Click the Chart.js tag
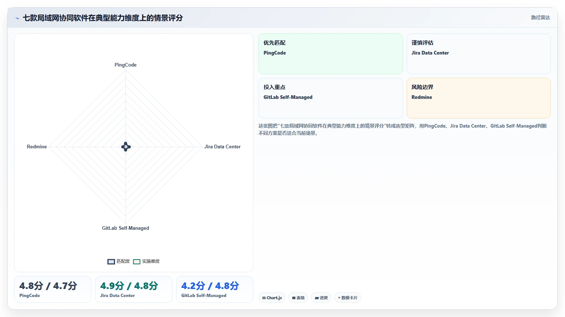 tap(272, 298)
